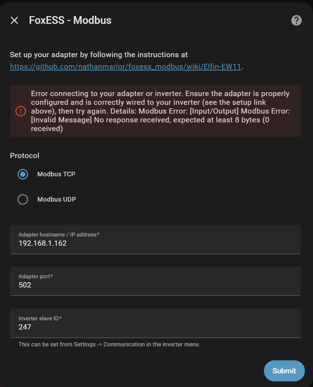Select the Modbus UDP radio button
313x387 pixels.
pyautogui.click(x=23, y=199)
